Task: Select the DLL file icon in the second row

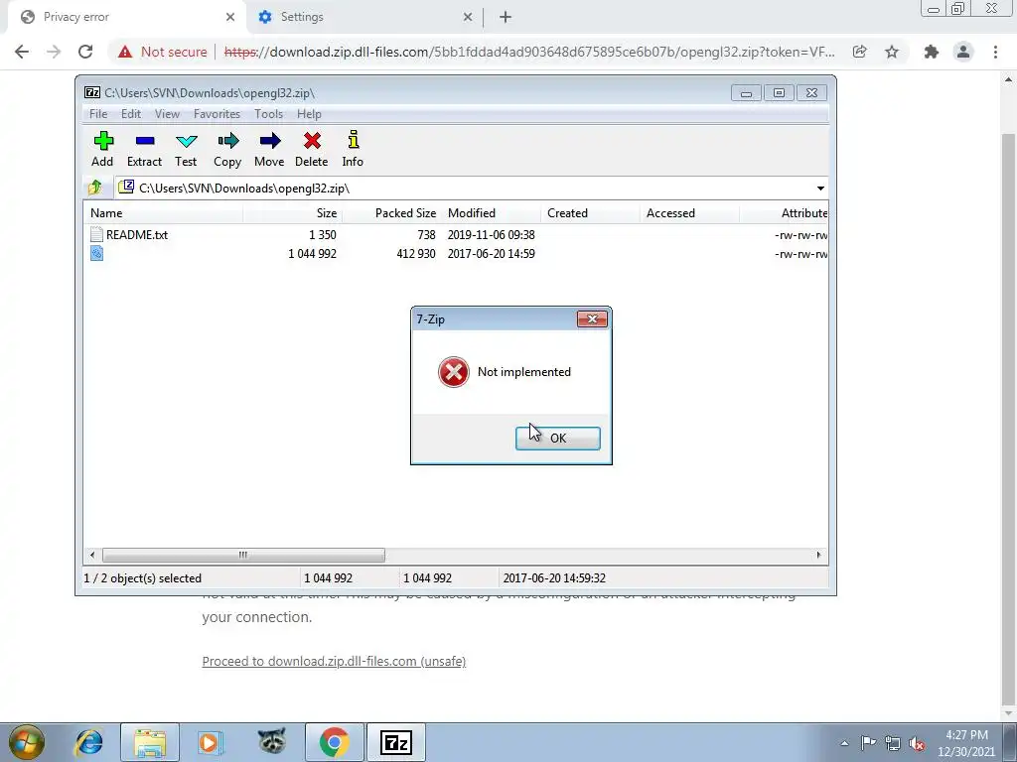Action: pyautogui.click(x=96, y=253)
